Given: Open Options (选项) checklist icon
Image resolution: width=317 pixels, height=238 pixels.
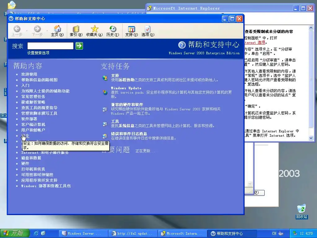Looking at the screenshot, I should click(x=148, y=29).
